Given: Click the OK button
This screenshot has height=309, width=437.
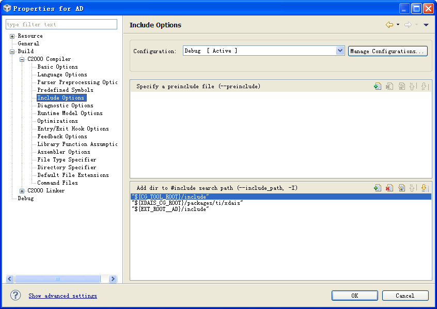Looking at the screenshot, I should point(354,296).
